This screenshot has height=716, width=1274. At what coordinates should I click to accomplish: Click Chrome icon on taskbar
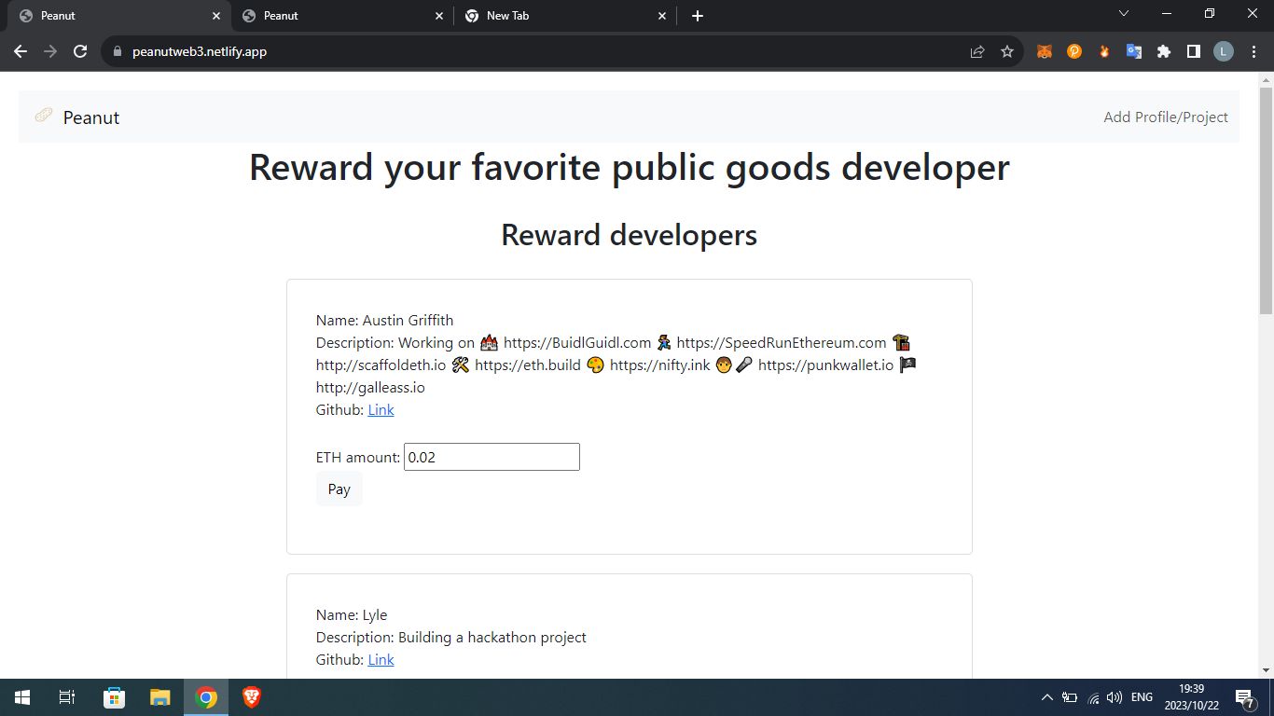click(206, 697)
